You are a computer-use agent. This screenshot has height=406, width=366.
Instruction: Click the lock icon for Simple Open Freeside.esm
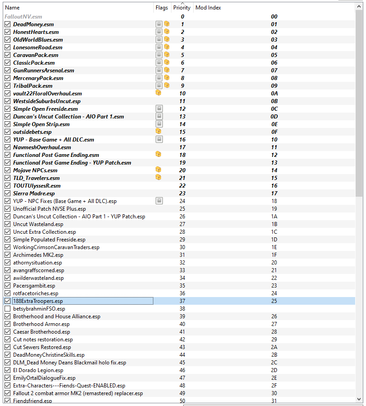(159, 109)
